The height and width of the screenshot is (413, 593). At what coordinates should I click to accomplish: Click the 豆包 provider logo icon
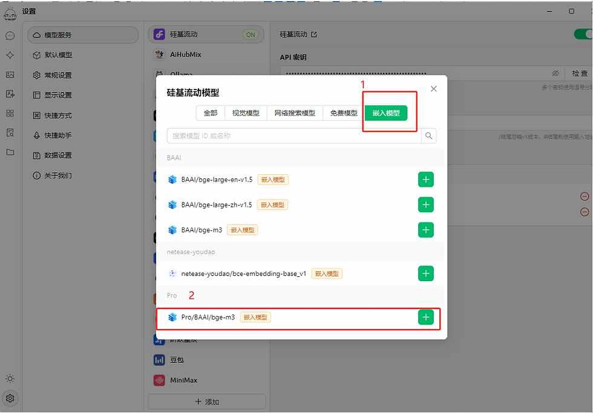tap(159, 360)
